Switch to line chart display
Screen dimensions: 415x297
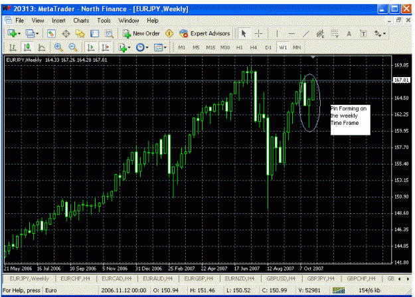(x=41, y=47)
